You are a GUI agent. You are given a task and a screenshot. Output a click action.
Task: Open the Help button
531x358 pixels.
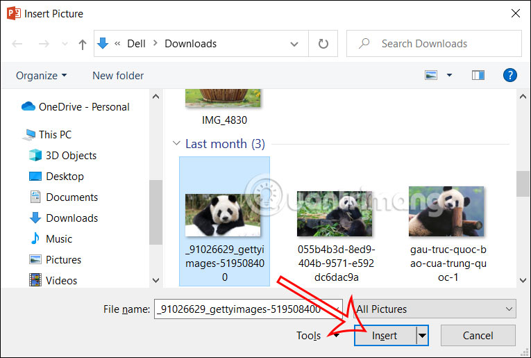click(x=510, y=75)
